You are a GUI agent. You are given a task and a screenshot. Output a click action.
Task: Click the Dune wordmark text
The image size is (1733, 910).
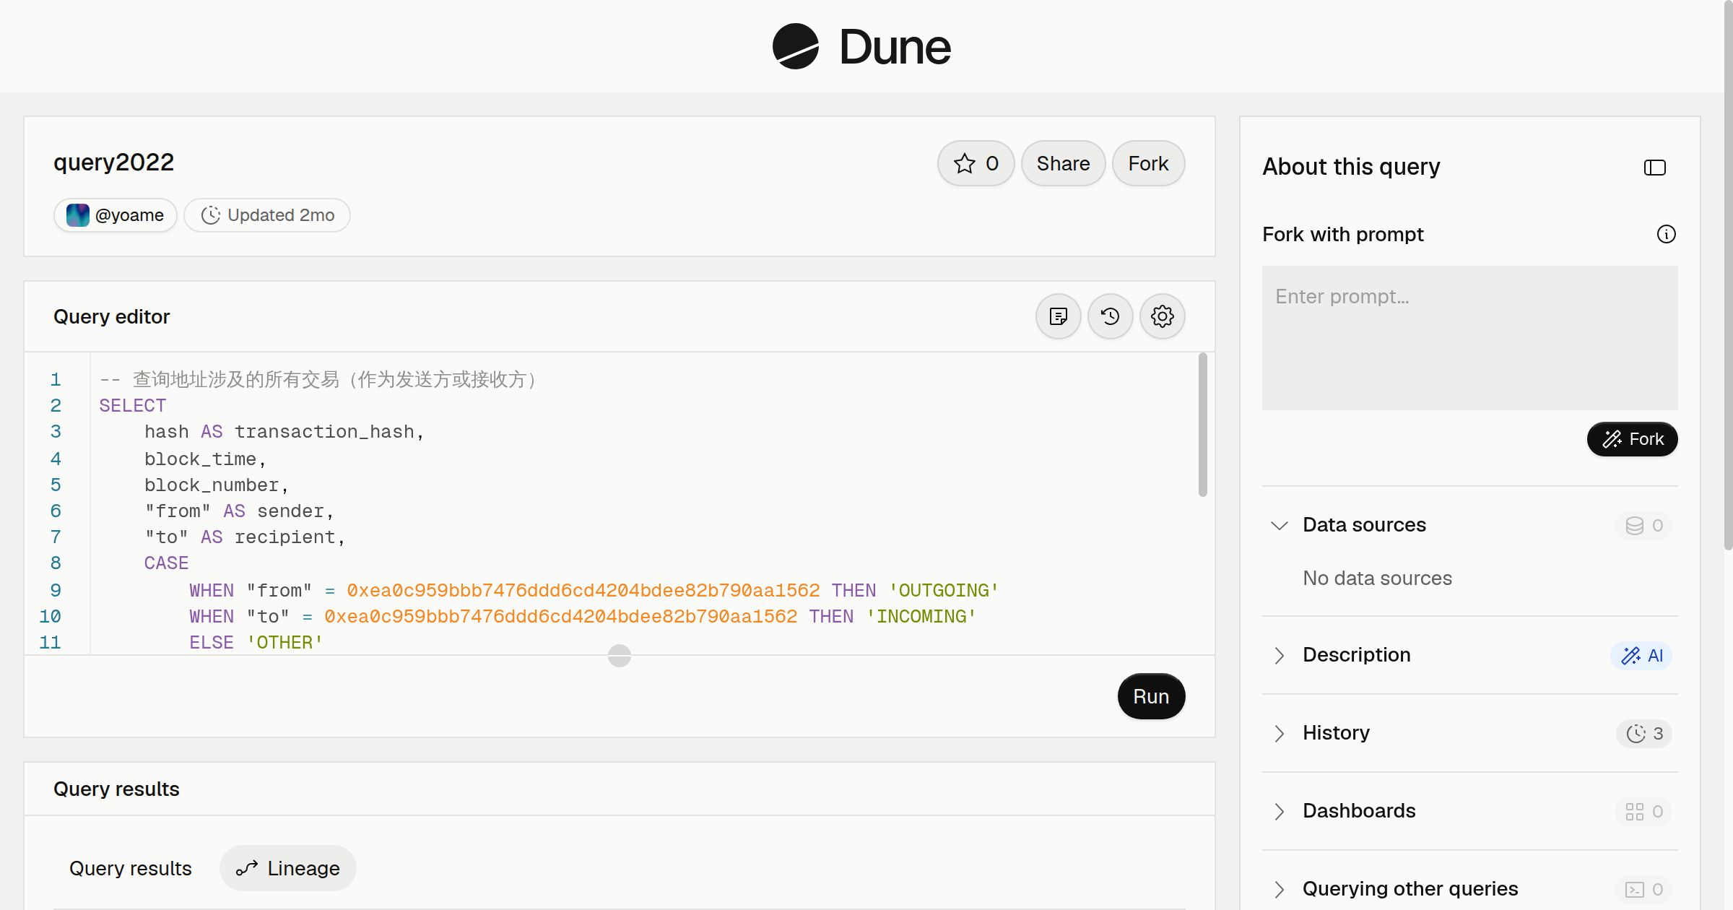click(x=895, y=47)
